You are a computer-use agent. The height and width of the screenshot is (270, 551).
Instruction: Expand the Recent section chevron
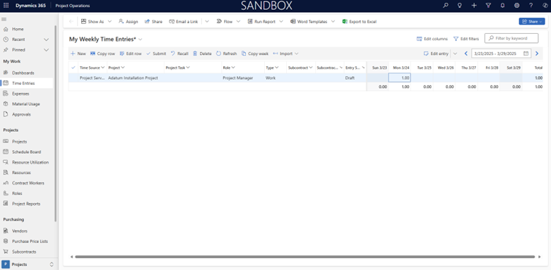pyautogui.click(x=46, y=39)
